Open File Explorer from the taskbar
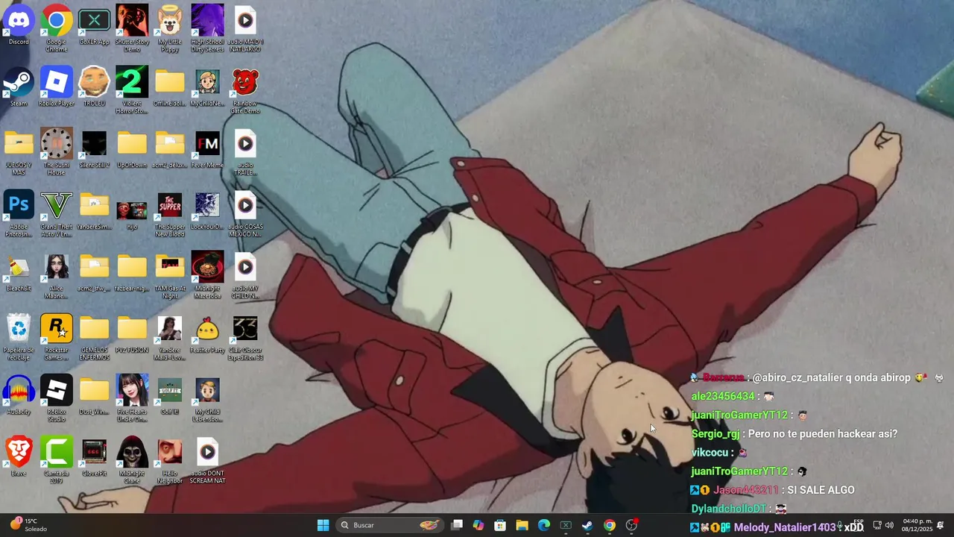Screen dimensions: 954x537 pos(522,525)
